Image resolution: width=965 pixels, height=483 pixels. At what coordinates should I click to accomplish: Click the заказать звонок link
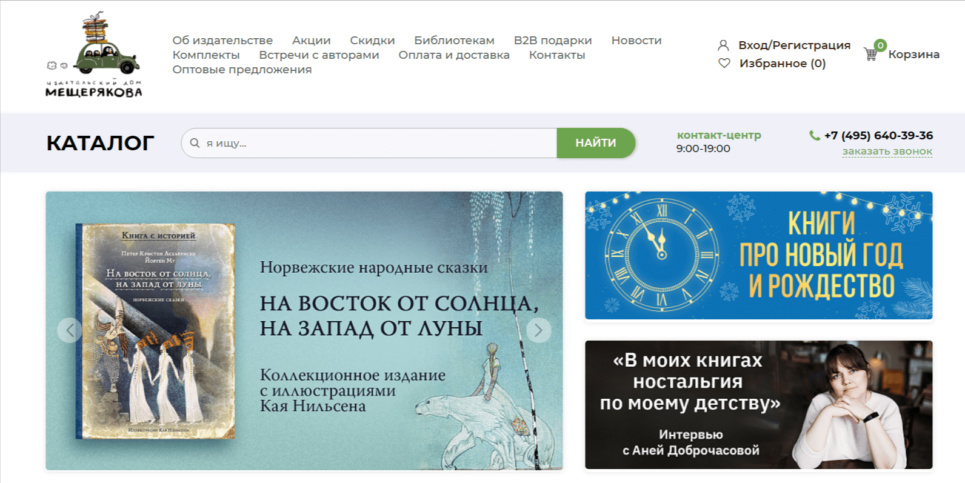tap(887, 152)
